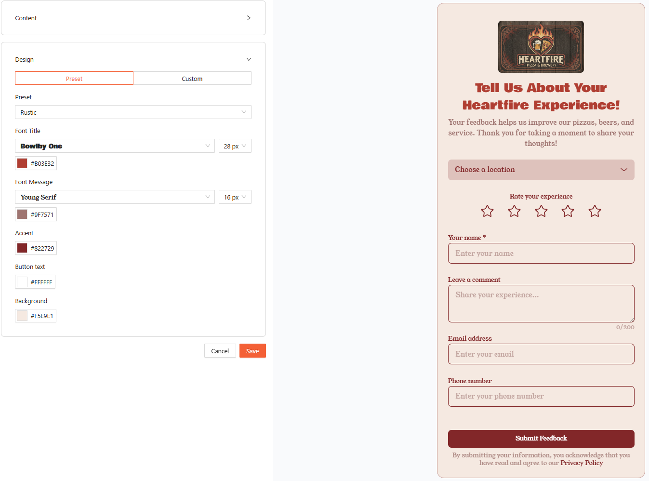Open the Accent #822729 color swatch

[22, 248]
